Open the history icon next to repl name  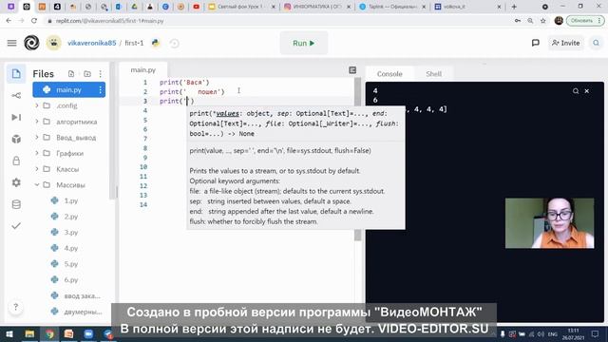(x=174, y=43)
